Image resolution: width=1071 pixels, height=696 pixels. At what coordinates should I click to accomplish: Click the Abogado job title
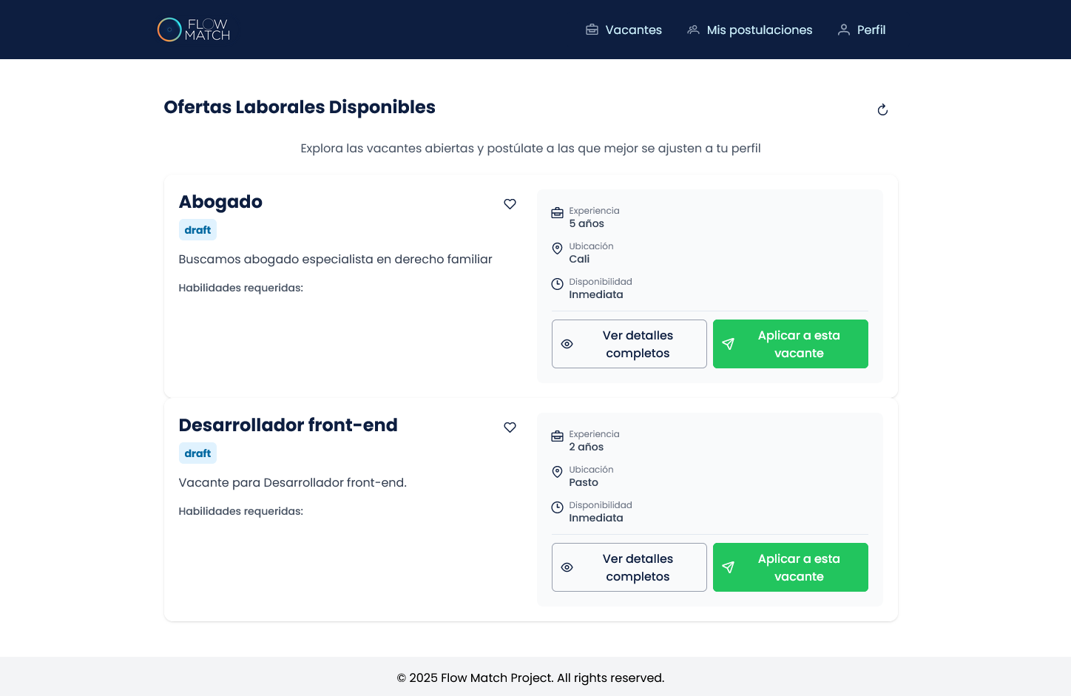220,202
